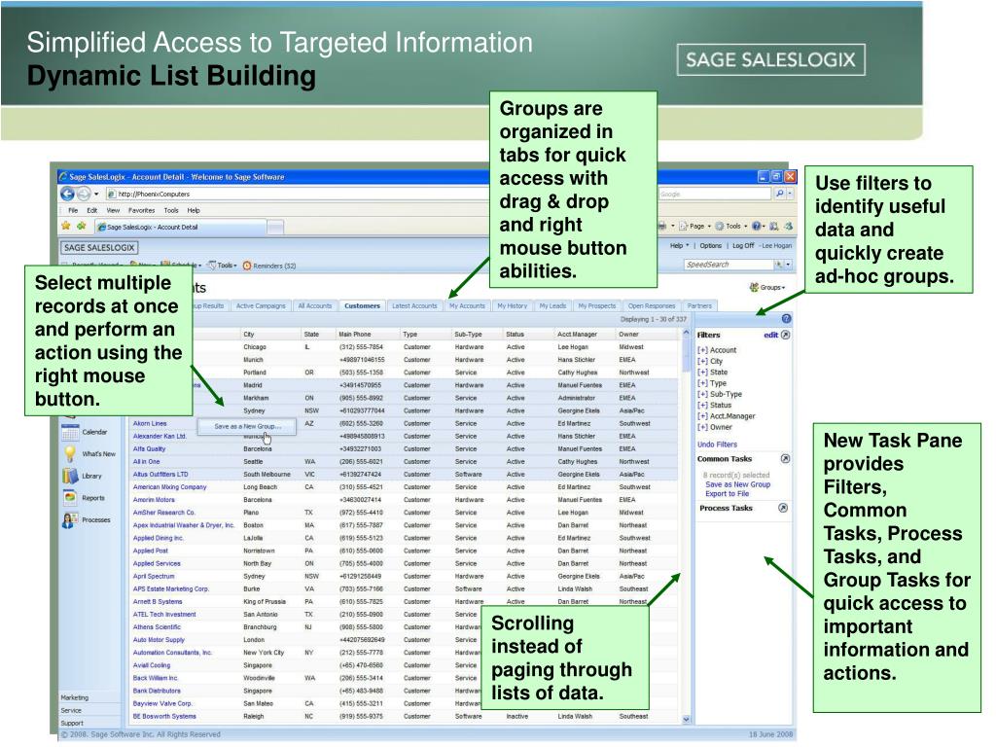Open the Processes icon in the sidebar

(x=70, y=519)
